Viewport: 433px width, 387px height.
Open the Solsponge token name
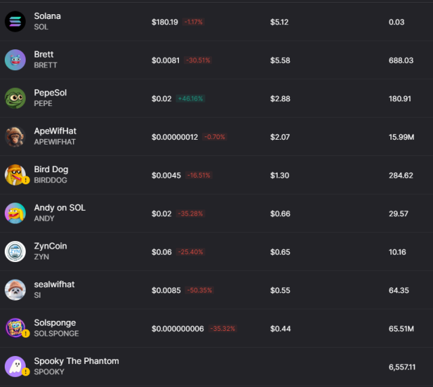[55, 323]
